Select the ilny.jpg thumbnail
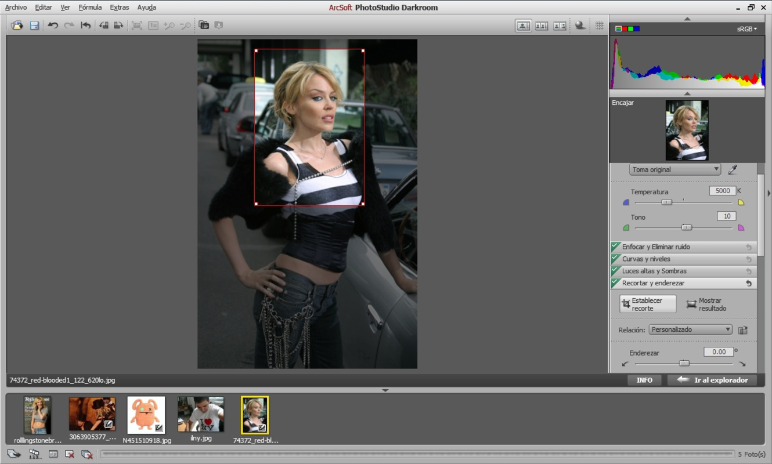 pos(201,414)
